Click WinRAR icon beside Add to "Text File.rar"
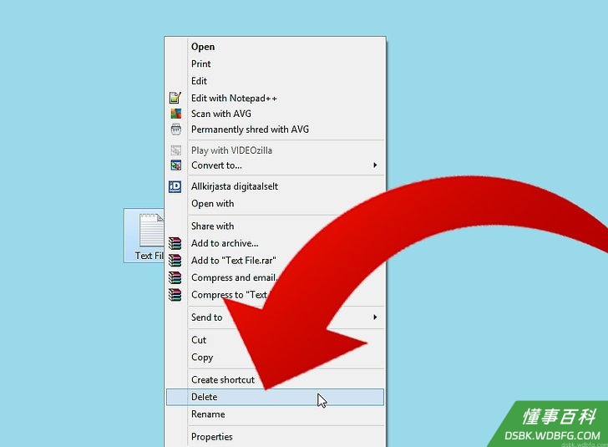The image size is (608, 447). point(175,261)
